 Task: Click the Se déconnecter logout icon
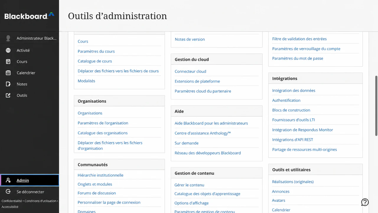tap(8, 192)
